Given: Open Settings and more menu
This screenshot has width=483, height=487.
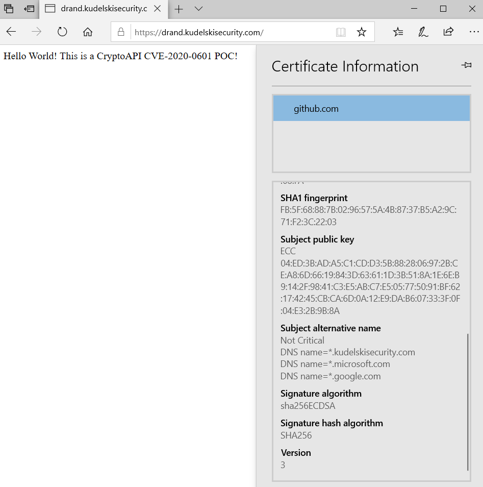Looking at the screenshot, I should [474, 32].
